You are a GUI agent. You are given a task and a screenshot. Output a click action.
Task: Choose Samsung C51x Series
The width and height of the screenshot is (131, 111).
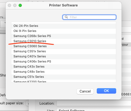[64, 77]
